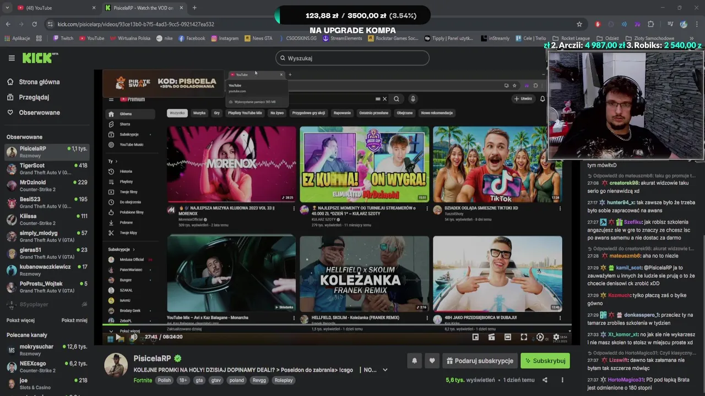Screen dimensions: 705x396
Task: Click the verified badge beside PisicelaRP
Action: pyautogui.click(x=178, y=359)
